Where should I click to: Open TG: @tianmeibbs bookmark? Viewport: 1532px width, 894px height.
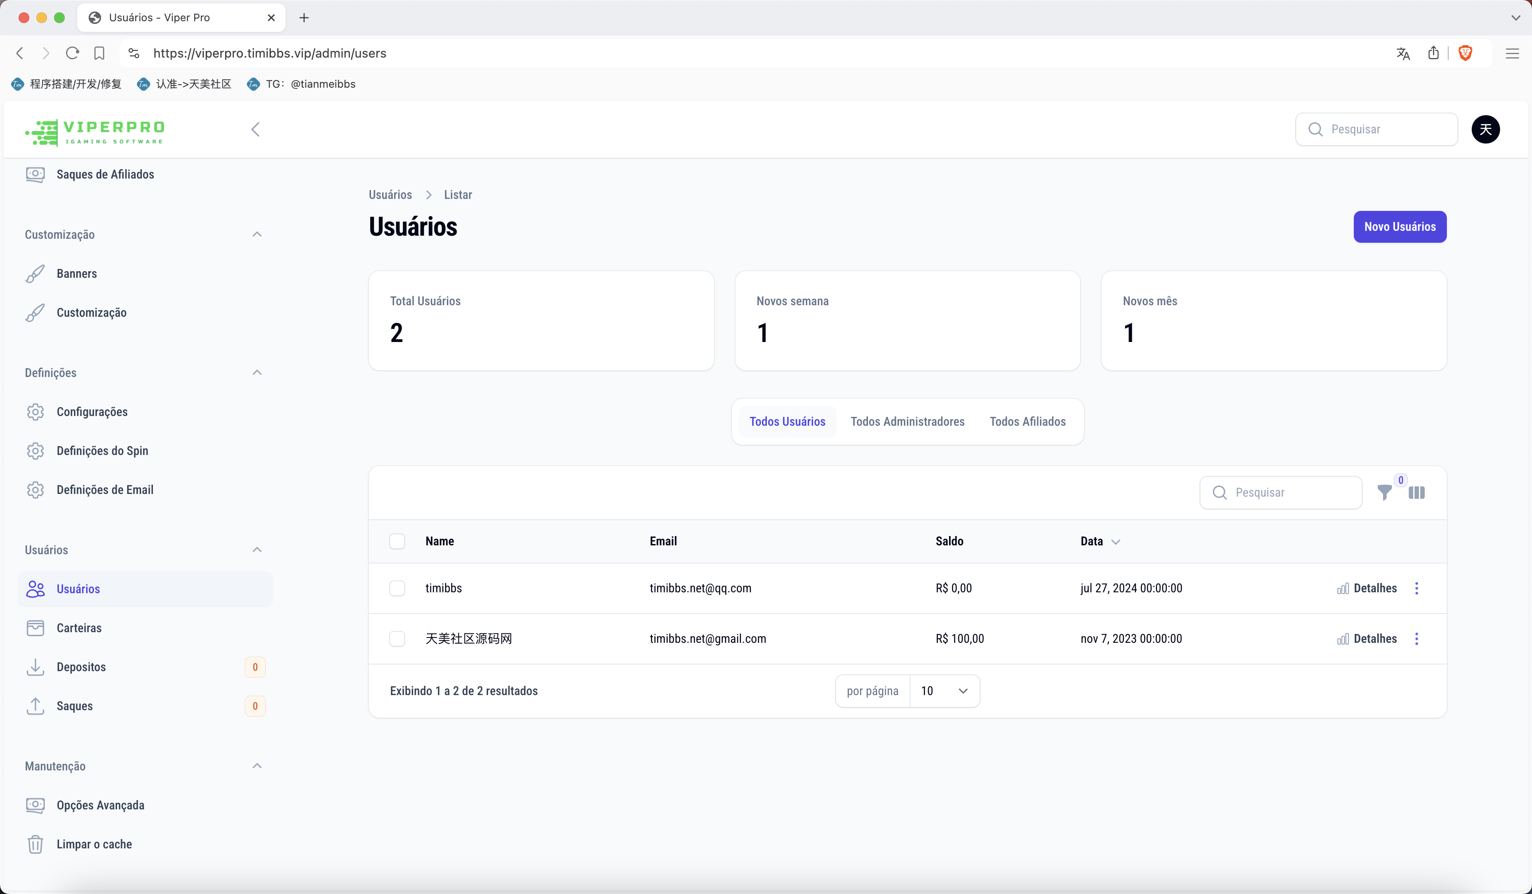point(301,84)
